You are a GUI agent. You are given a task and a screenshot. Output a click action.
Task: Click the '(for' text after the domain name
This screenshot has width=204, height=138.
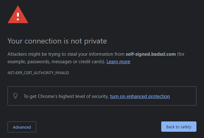181,54
